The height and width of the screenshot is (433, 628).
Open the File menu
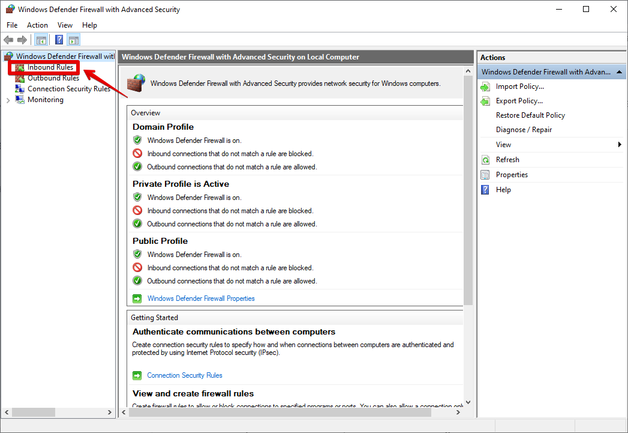pos(12,25)
